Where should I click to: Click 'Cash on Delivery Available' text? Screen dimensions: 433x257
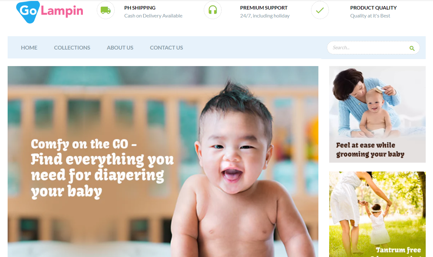click(153, 16)
